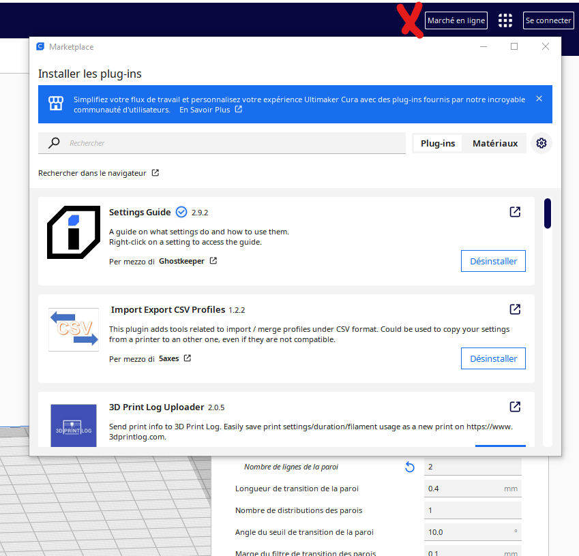Click external icon beside 5axes
This screenshot has height=556, width=579.
(x=188, y=358)
